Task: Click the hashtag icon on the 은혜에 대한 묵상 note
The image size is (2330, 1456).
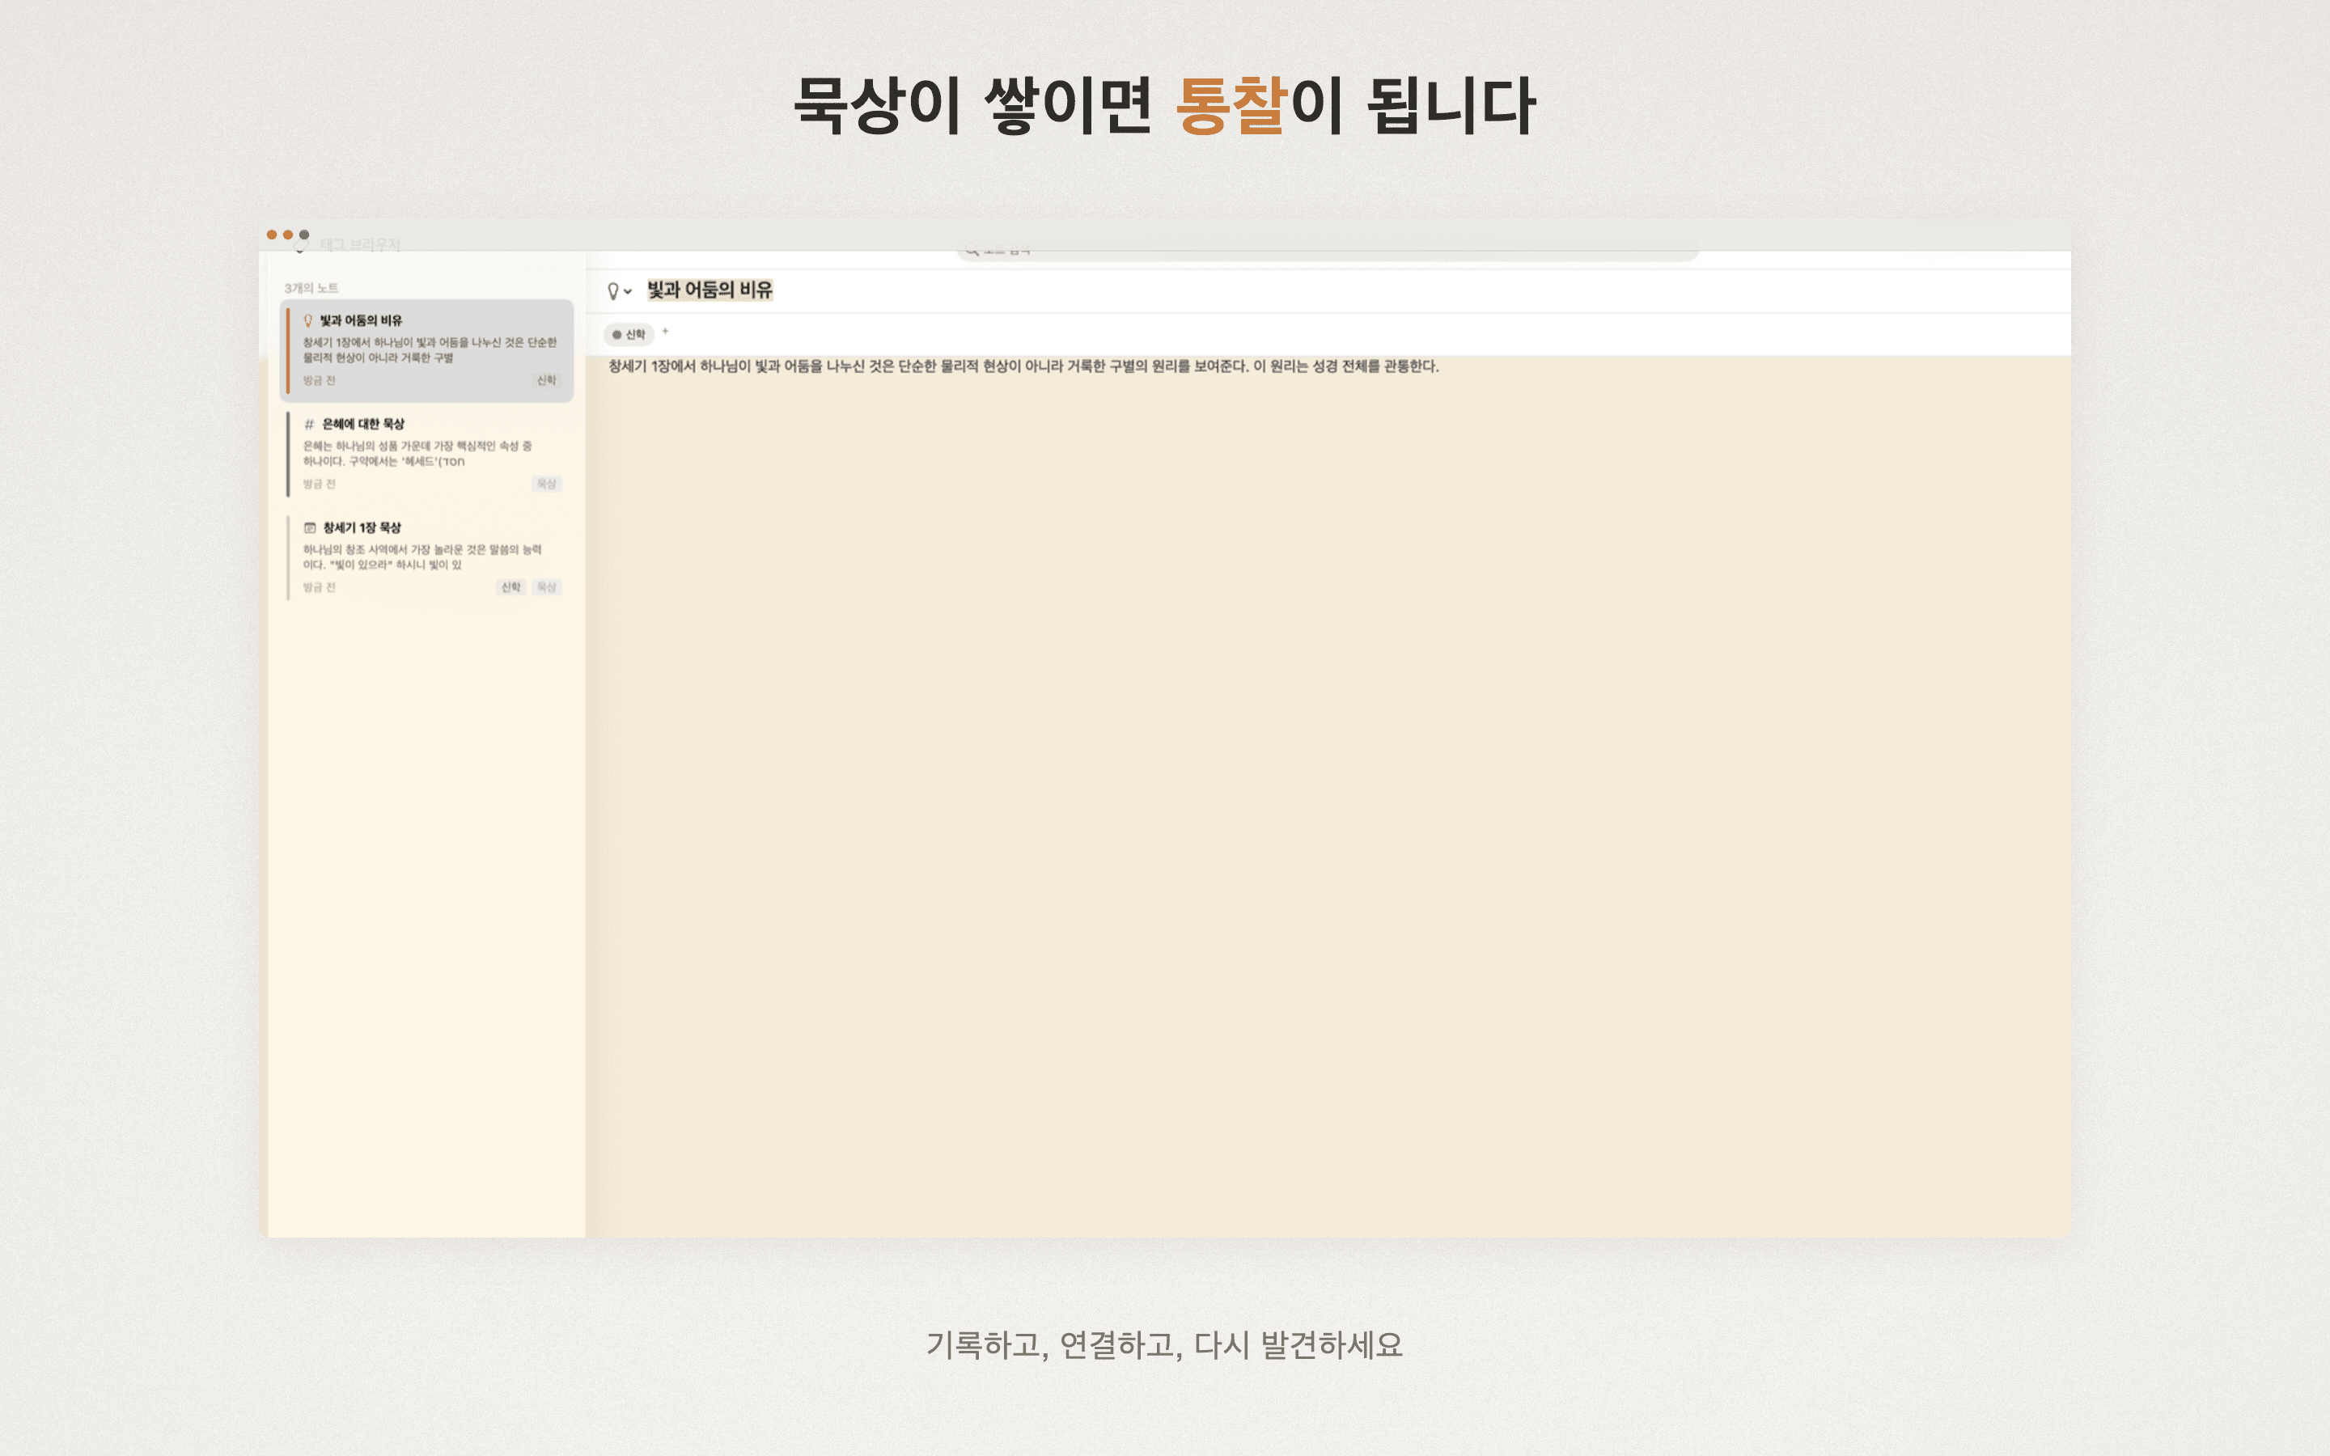Action: 310,425
